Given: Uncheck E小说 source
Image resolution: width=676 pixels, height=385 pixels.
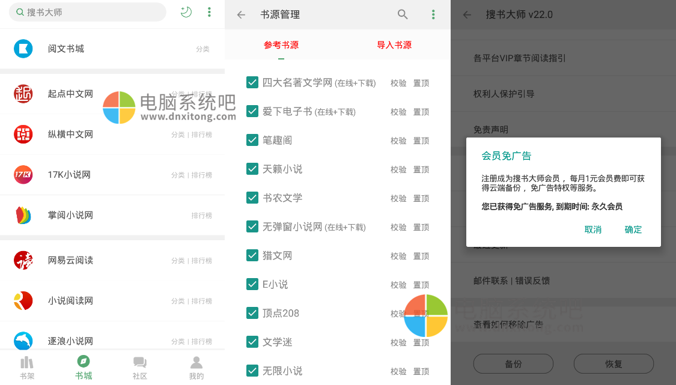Looking at the screenshot, I should click(252, 284).
